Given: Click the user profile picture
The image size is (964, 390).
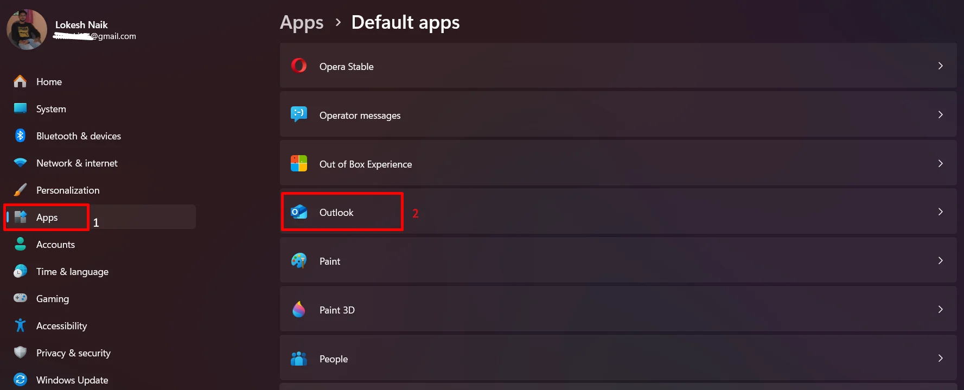Looking at the screenshot, I should coord(27,29).
